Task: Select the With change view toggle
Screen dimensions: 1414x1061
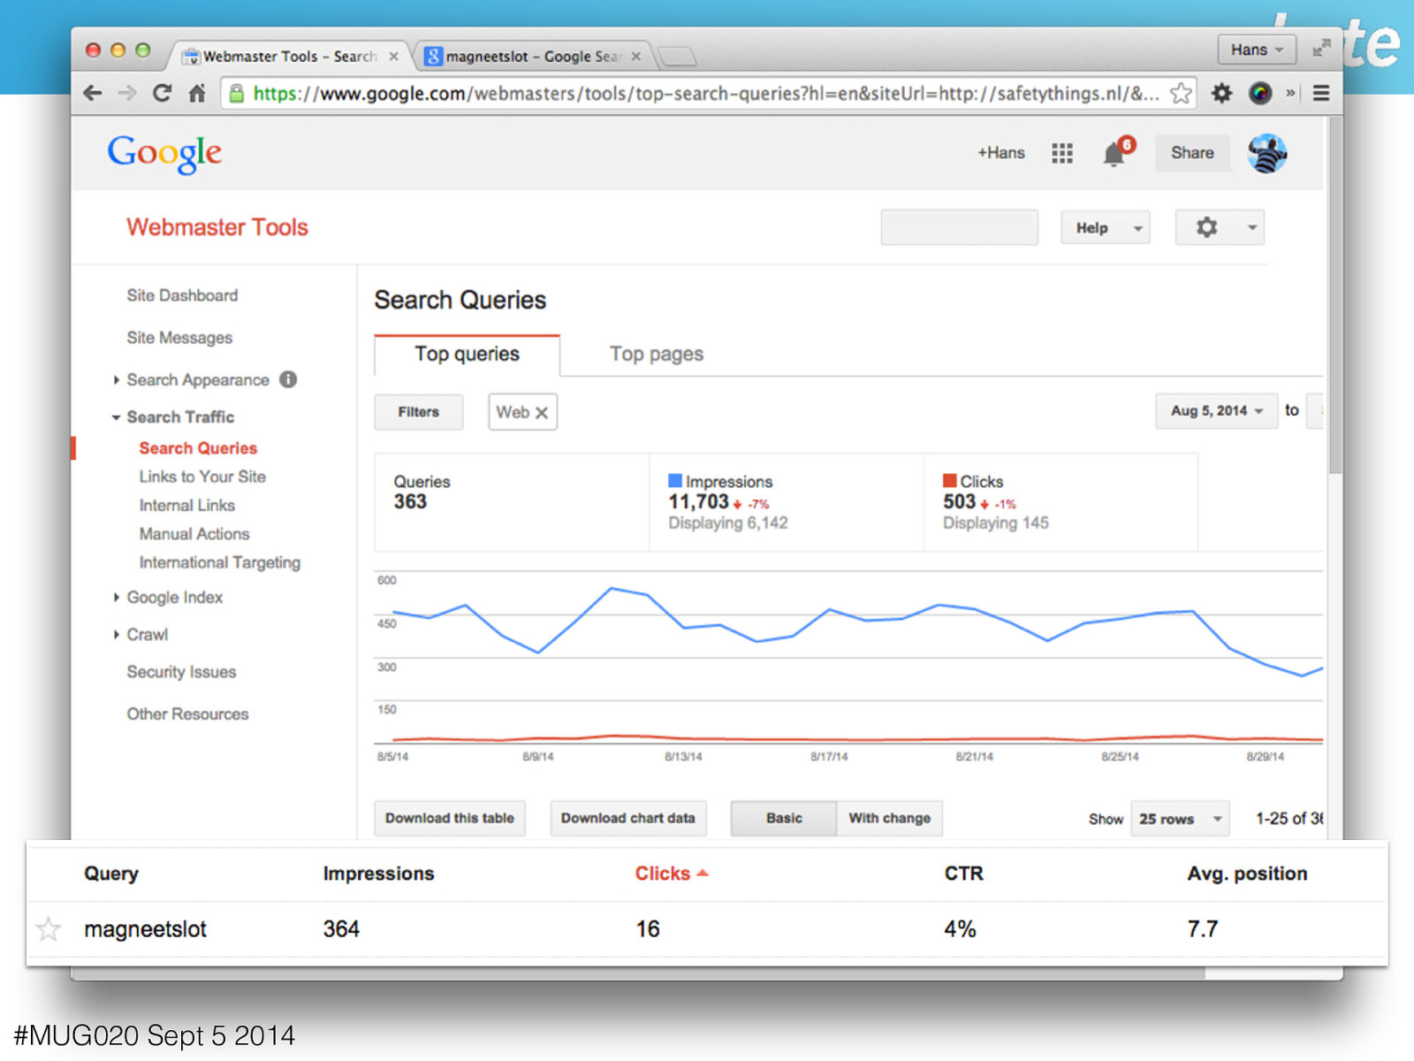Action: [889, 818]
